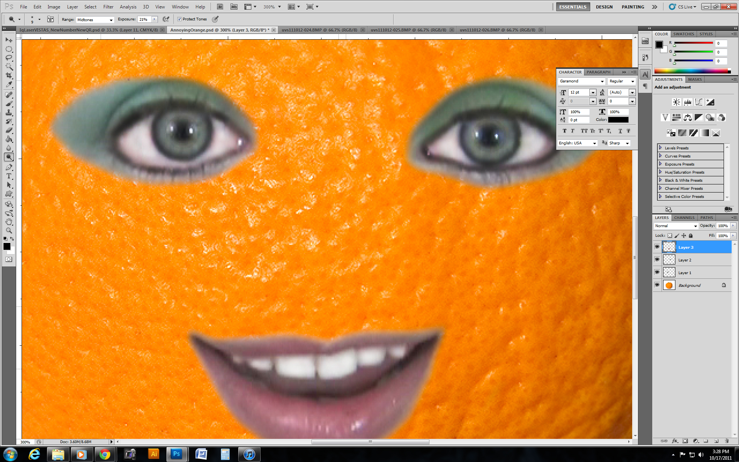Open the font size dropdown

[593, 92]
